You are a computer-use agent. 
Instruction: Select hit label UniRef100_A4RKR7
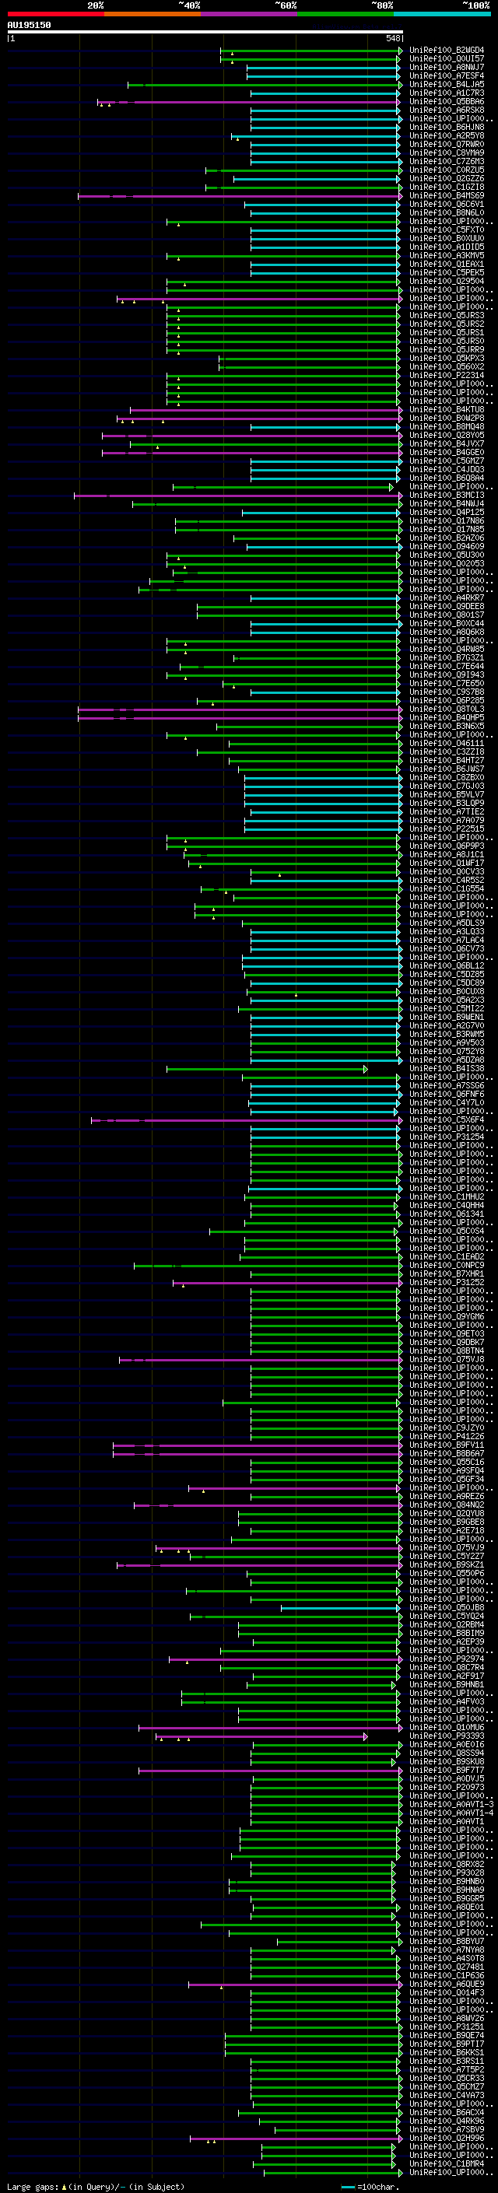(447, 597)
